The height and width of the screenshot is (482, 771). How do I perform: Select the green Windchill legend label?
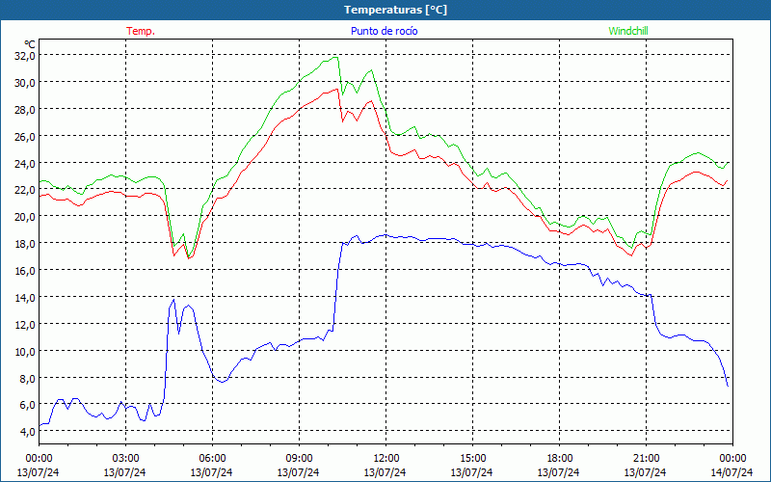click(x=628, y=31)
